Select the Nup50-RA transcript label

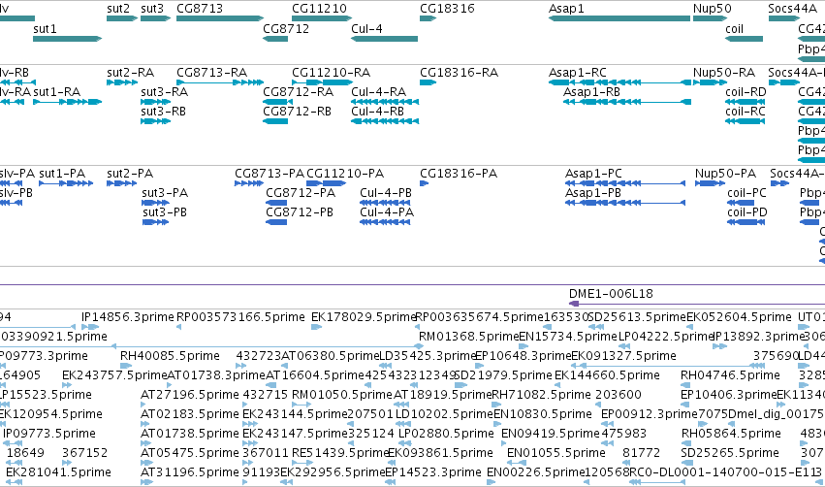pyautogui.click(x=724, y=72)
